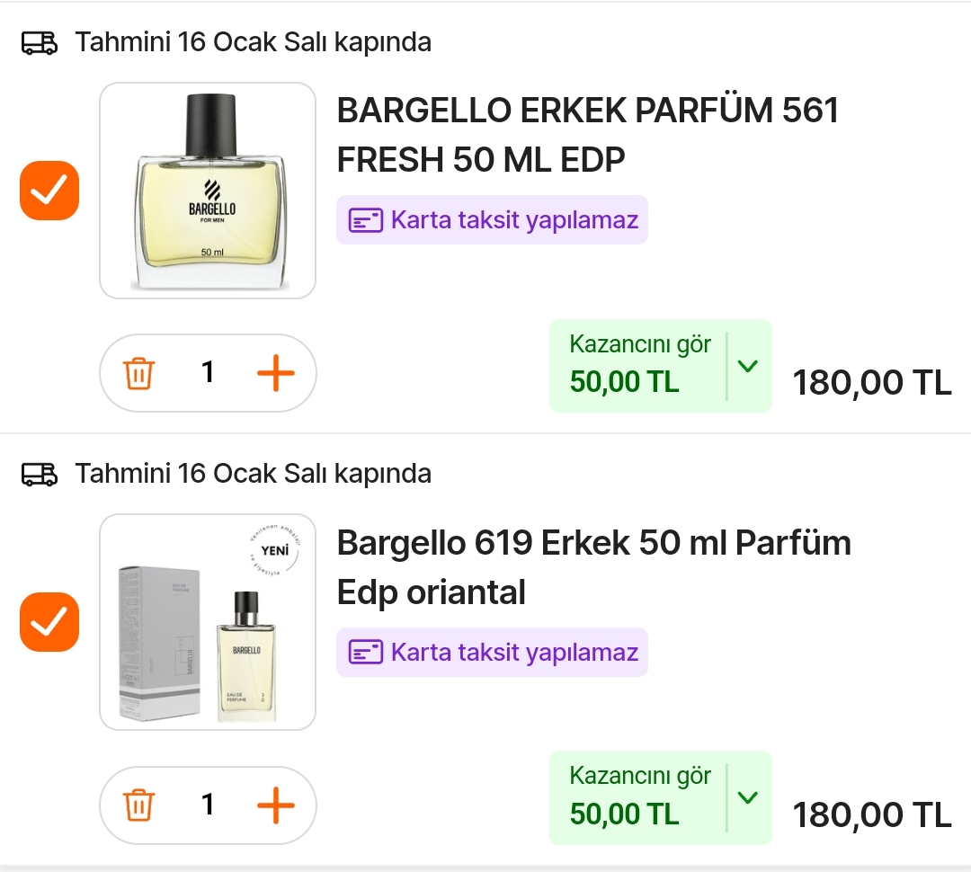Screen dimensions: 971x872
Task: Increase quantity of Bargello 561 Fresh perfume
Action: [275, 373]
